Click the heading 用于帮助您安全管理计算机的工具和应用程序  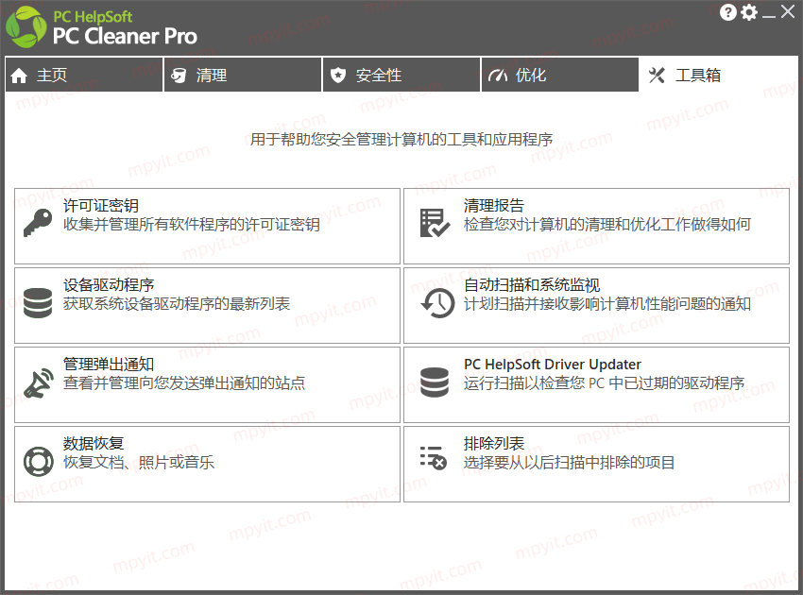[401, 139]
